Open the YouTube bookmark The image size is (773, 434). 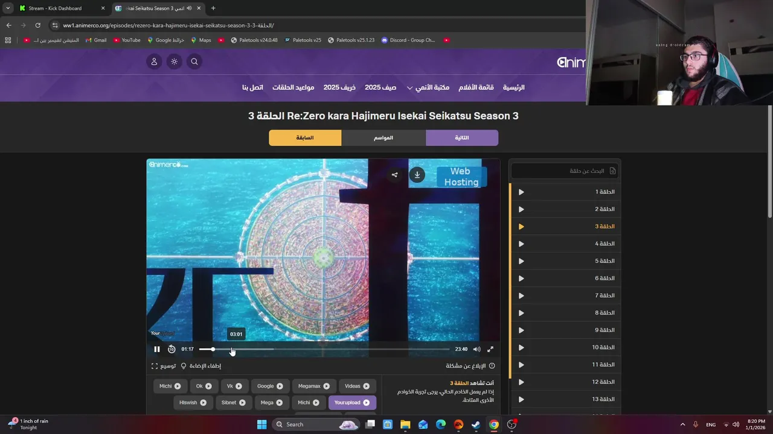(x=127, y=40)
